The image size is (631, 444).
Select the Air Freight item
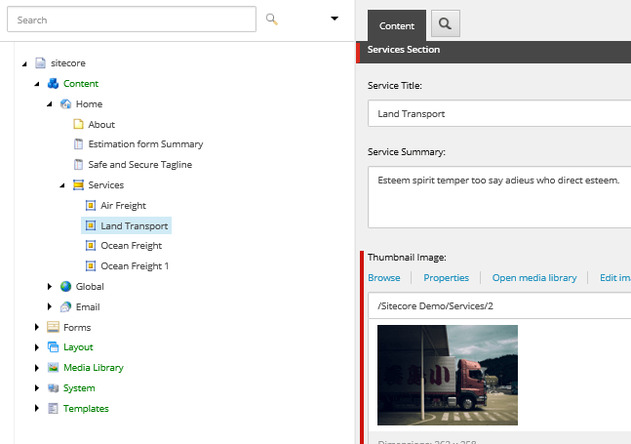pyautogui.click(x=123, y=206)
